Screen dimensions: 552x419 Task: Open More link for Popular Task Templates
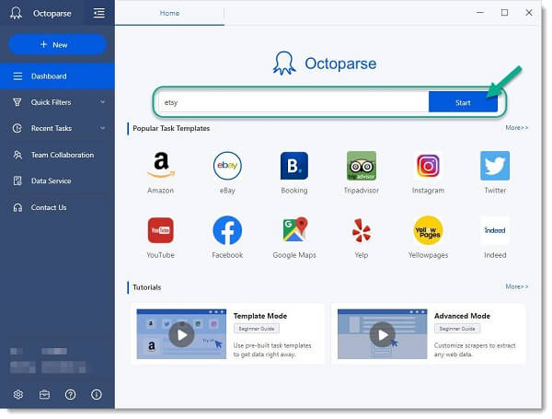(x=517, y=128)
